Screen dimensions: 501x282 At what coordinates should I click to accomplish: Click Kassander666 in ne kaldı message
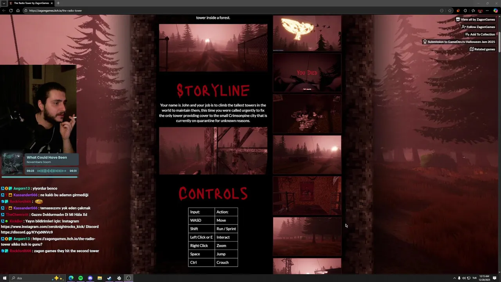(25, 195)
